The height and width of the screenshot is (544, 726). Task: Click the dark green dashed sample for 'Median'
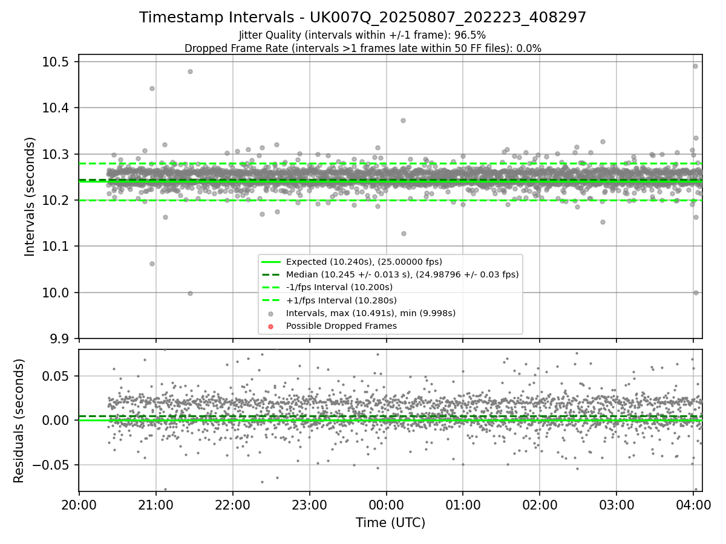(x=270, y=274)
